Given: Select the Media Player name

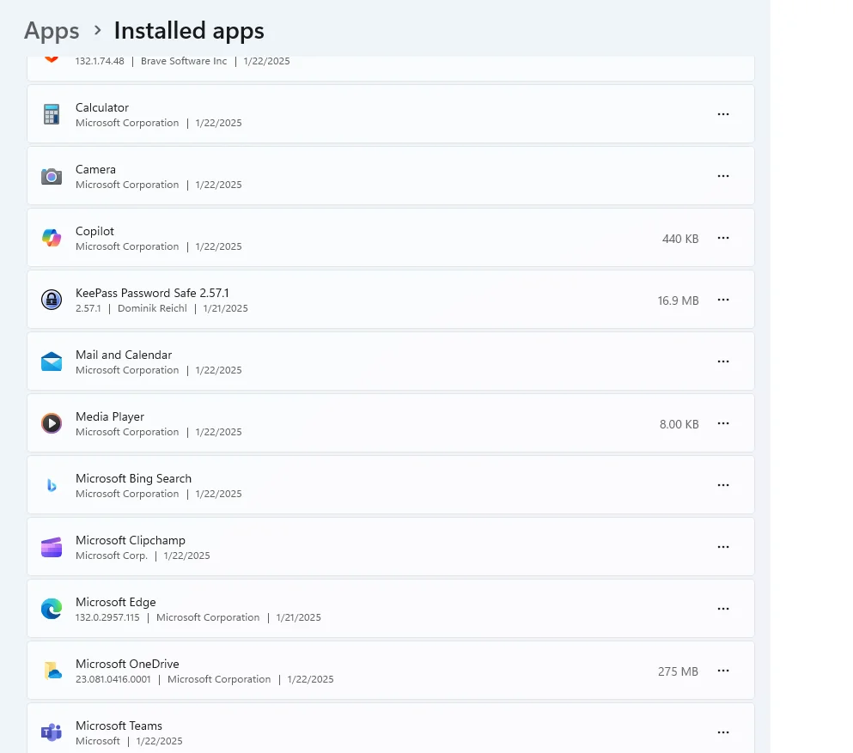Looking at the screenshot, I should pos(110,417).
